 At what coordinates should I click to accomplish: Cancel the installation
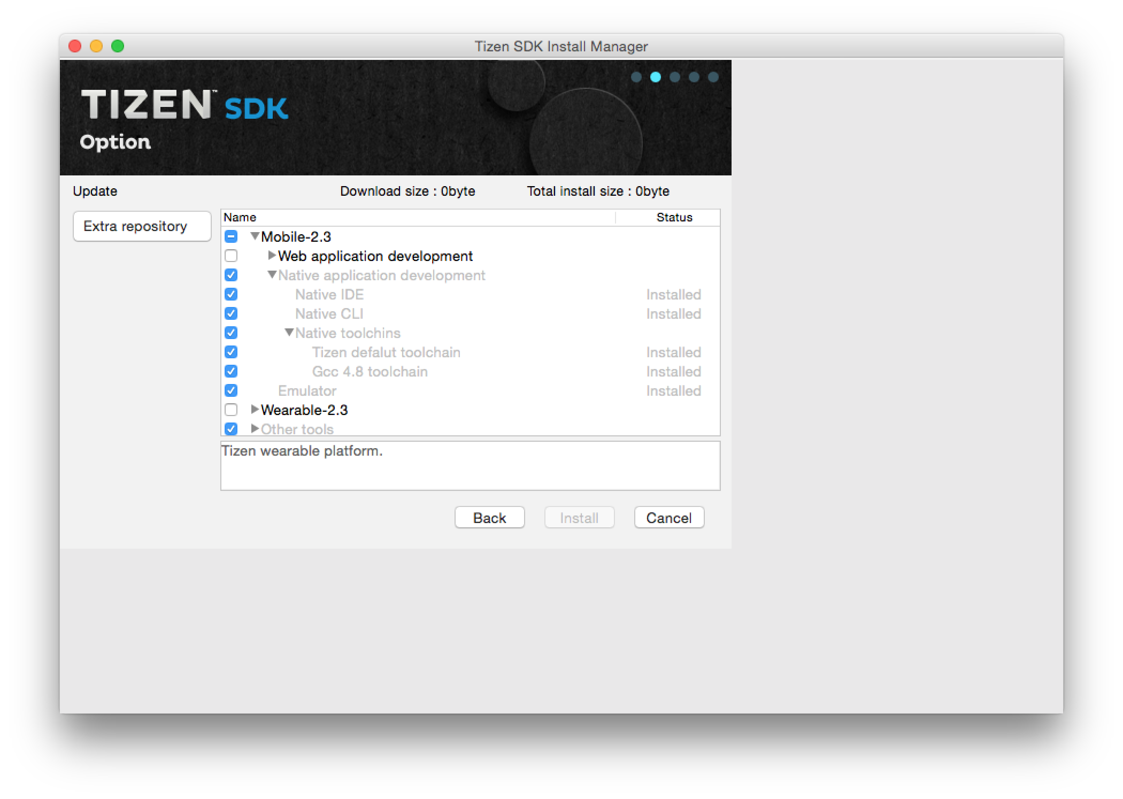pyautogui.click(x=668, y=518)
